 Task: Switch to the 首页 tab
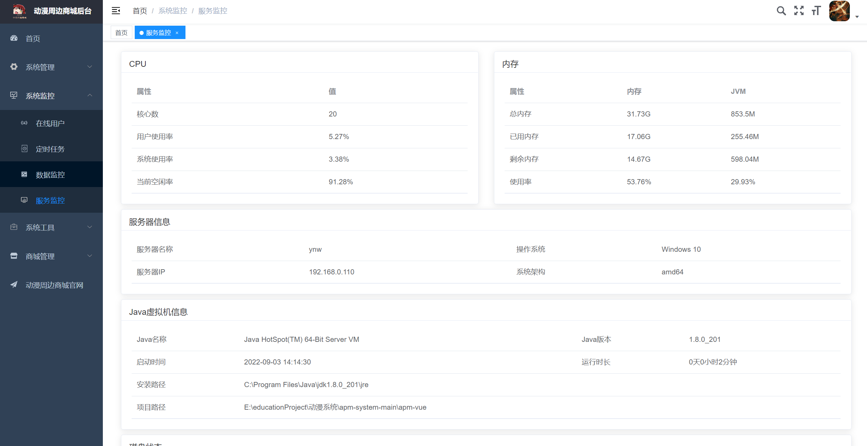point(121,33)
